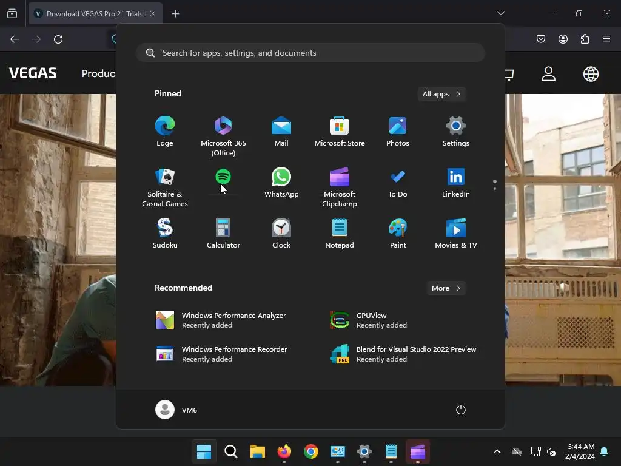
Task: Select the Download VEGAS Pro 21 tab
Action: [95, 14]
